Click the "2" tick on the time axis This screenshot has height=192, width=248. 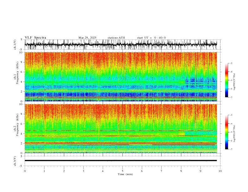(64, 171)
